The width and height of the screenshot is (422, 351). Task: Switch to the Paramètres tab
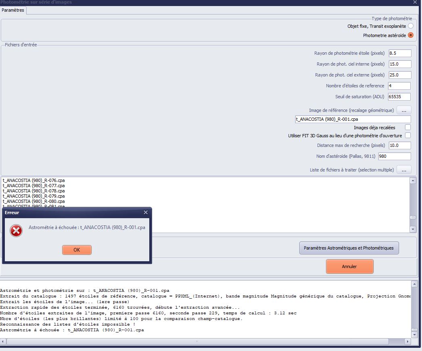(13, 10)
